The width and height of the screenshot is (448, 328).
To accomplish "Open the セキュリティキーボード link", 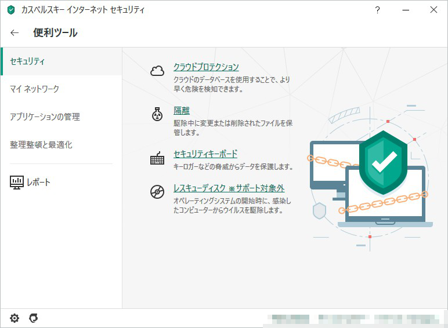I will [x=205, y=154].
